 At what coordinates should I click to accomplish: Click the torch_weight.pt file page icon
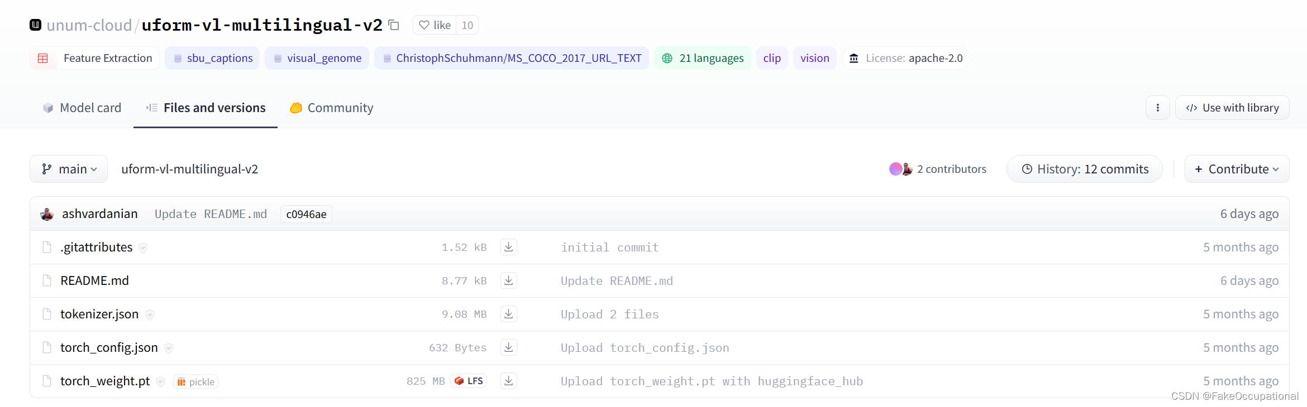[x=47, y=381]
